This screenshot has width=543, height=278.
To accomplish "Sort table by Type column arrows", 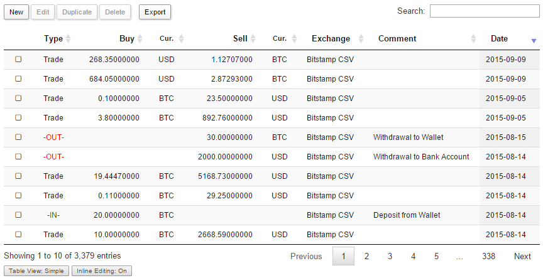I will point(69,39).
